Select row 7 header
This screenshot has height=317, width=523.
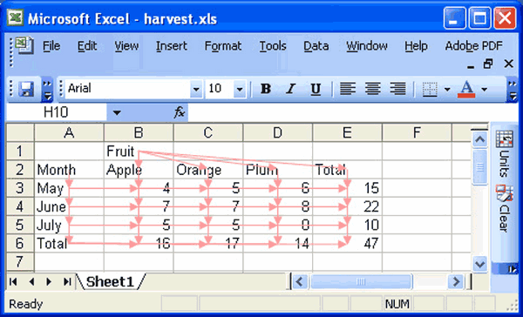coord(20,261)
